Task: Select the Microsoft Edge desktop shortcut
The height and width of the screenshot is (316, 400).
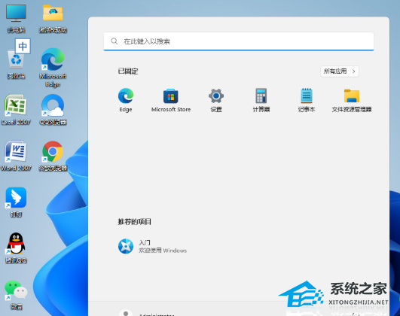Action: tap(53, 68)
